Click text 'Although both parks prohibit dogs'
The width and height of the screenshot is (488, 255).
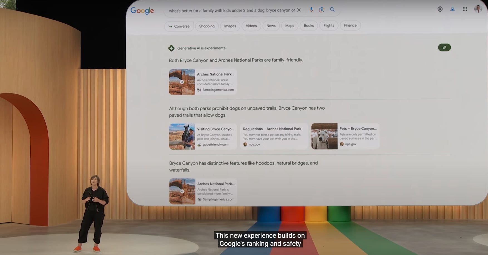pos(204,108)
